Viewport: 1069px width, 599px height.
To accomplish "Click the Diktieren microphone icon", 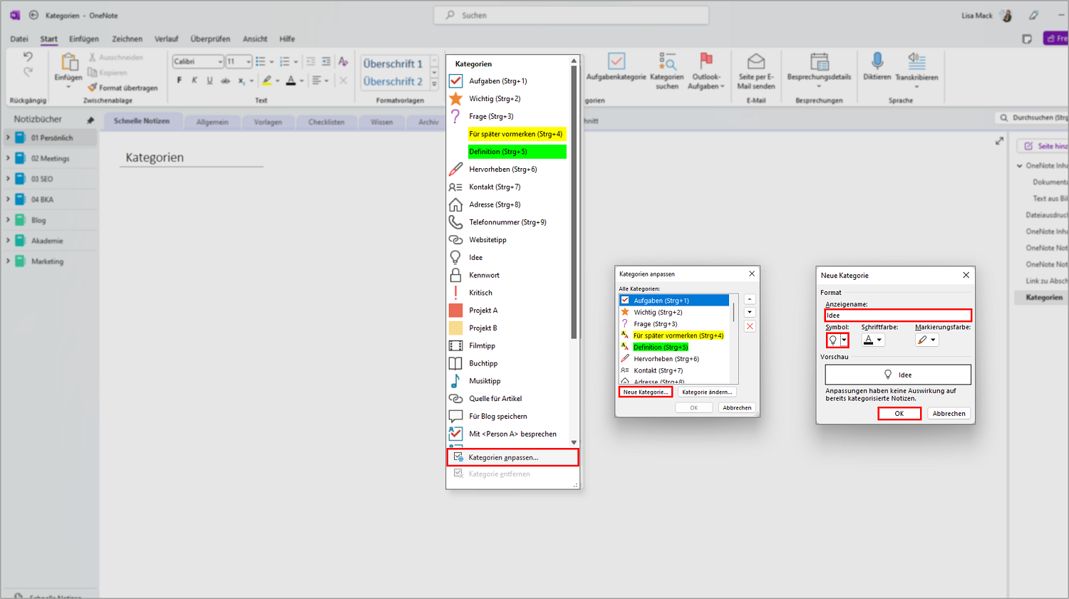I will tap(877, 61).
